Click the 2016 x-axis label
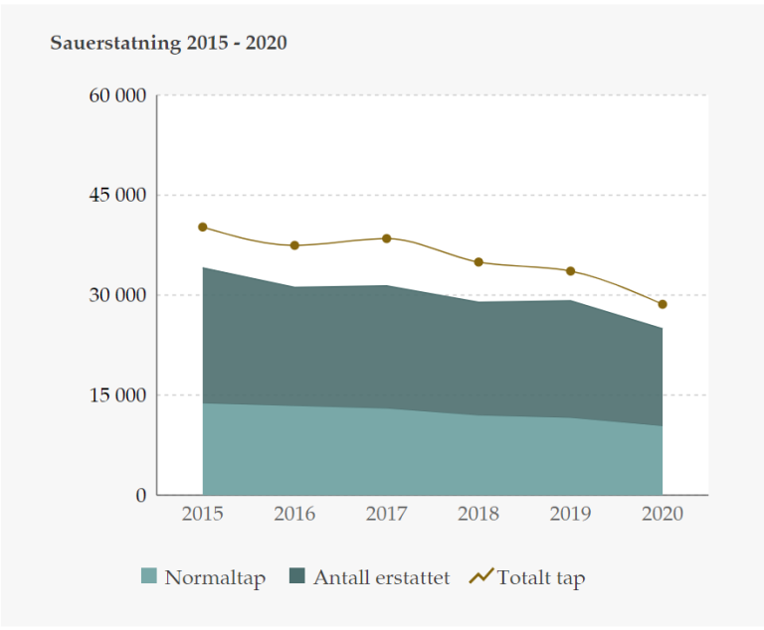 coord(294,514)
